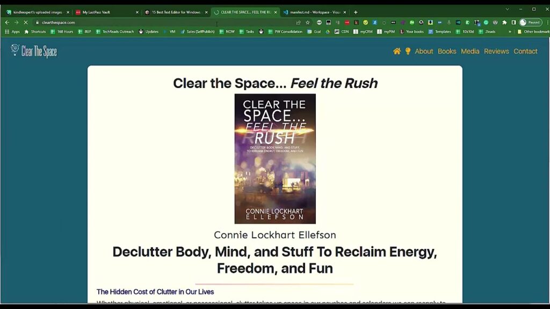550x309 pixels.
Task: Go back to the previous page
Action: 7,23
